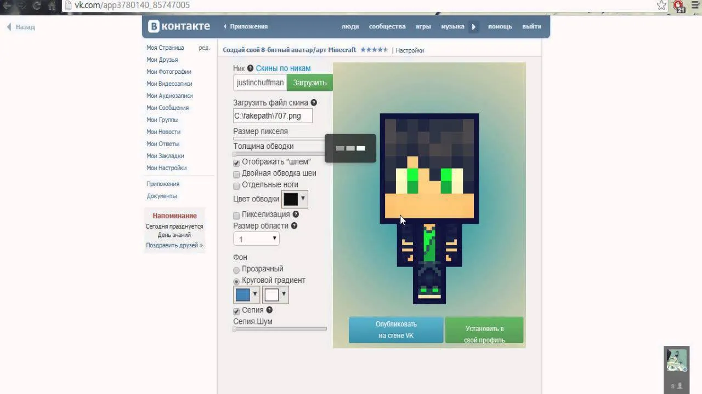The width and height of the screenshot is (702, 394).
Task: Open the Скины по никам link
Action: point(283,68)
